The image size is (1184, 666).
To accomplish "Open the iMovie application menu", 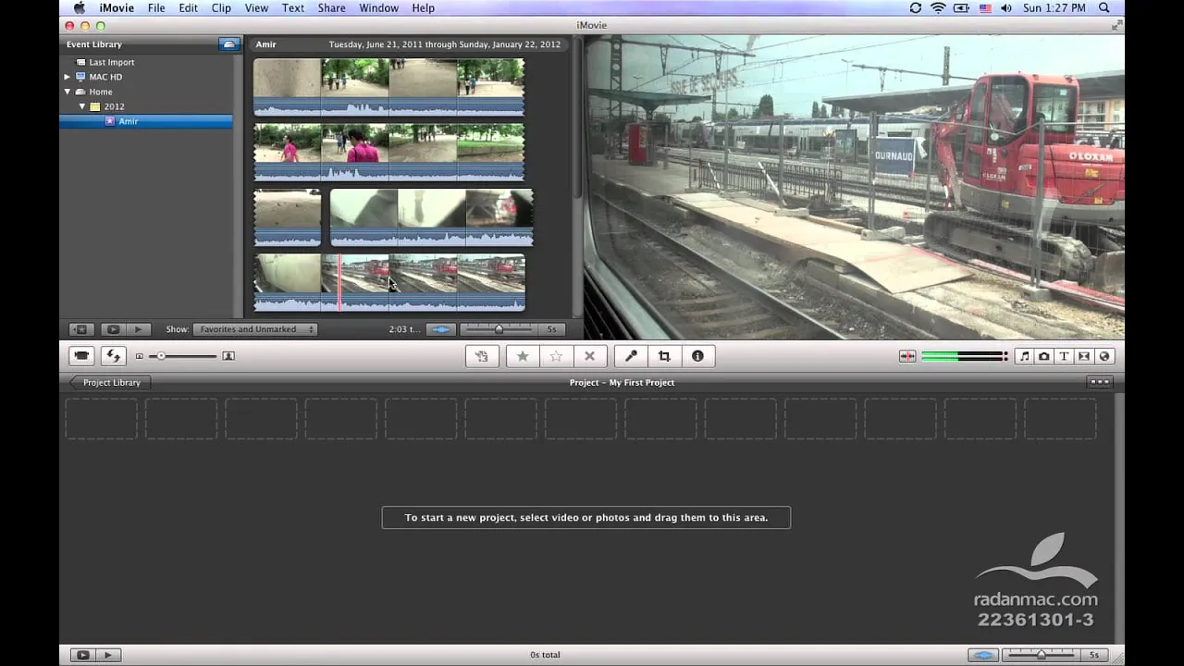I will point(117,8).
